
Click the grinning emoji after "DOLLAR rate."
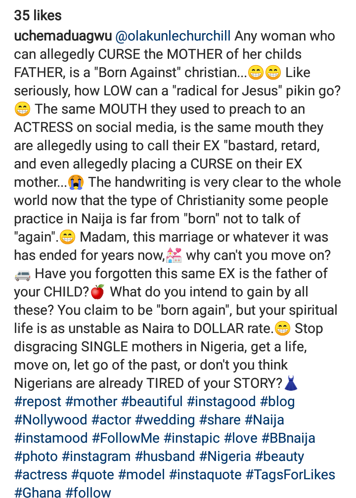(x=282, y=329)
